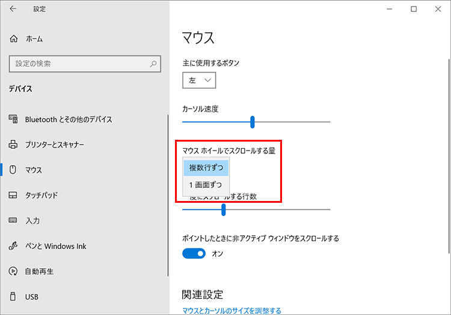451x315 pixels.
Task: Open the primary button (左) dropdown
Action: 199,80
